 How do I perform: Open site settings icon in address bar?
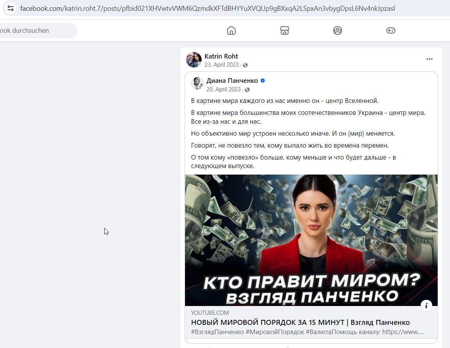click(10, 8)
